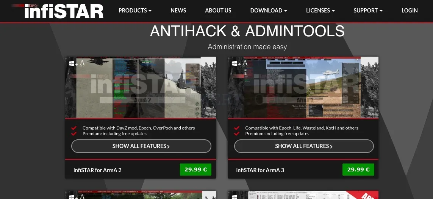Click checkmark beside Wasteland compatibility line
This screenshot has height=199, width=433.
[237, 128]
